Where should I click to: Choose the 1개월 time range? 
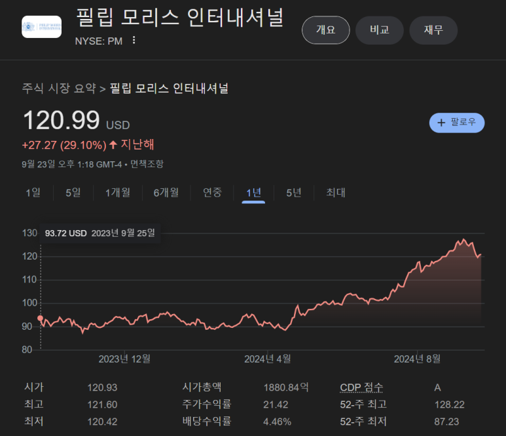[x=118, y=193]
